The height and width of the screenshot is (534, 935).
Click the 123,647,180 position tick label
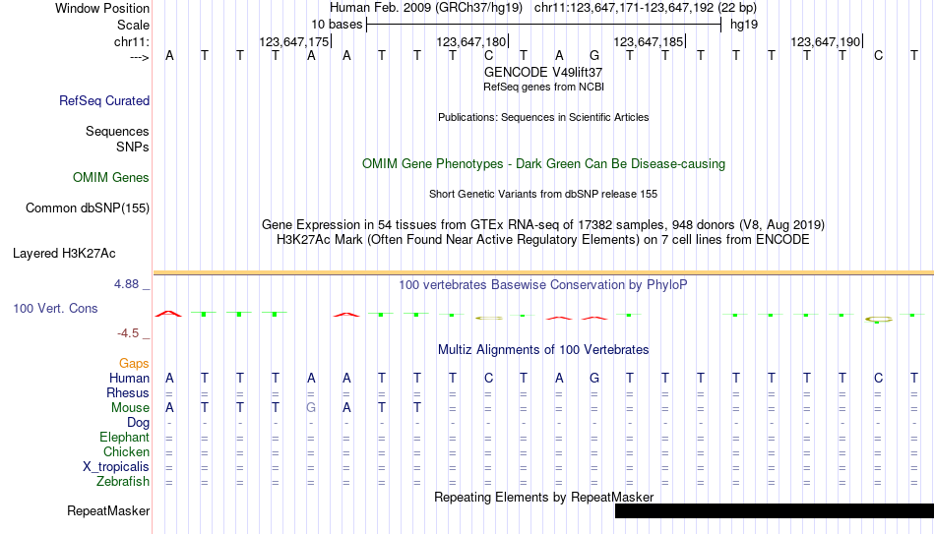tap(471, 41)
